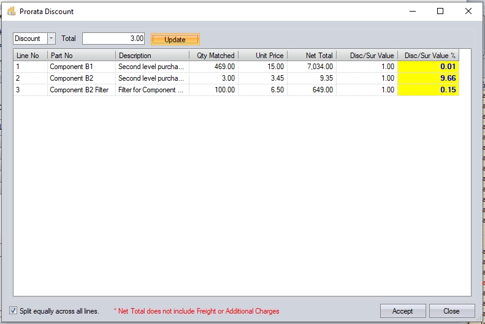Maximize the Prorata Discount window
The height and width of the screenshot is (324, 485).
click(x=440, y=11)
